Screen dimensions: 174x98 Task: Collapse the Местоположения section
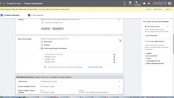click(x=120, y=39)
